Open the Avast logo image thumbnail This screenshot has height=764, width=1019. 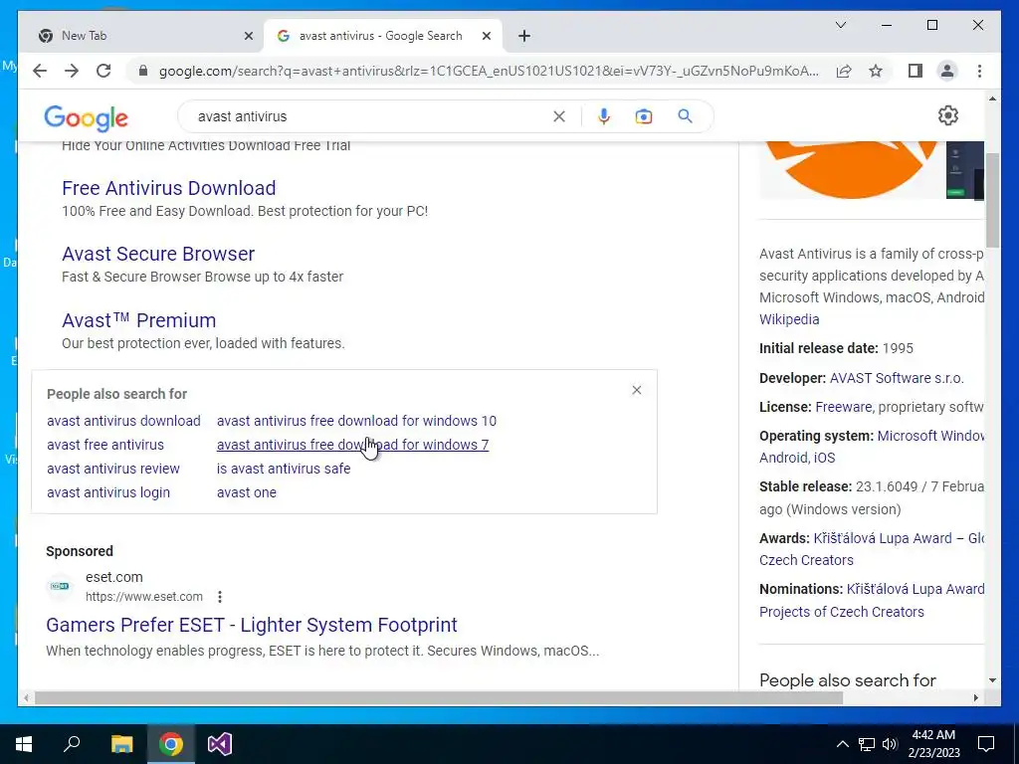tap(851, 169)
